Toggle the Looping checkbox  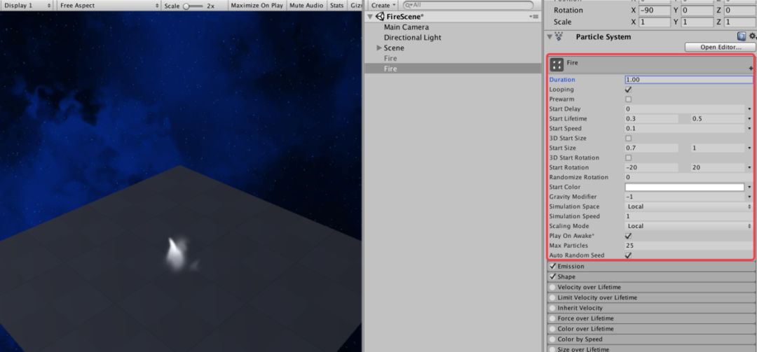(x=628, y=90)
